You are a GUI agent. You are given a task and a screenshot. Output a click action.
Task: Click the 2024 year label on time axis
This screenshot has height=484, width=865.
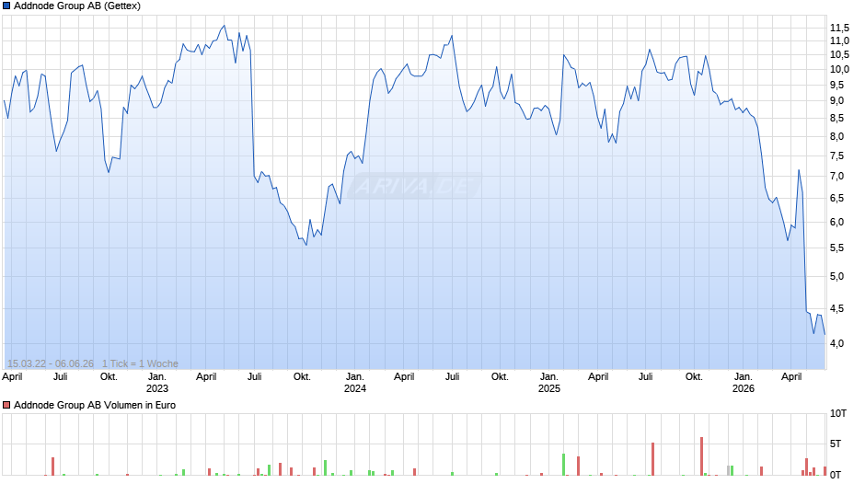(x=354, y=388)
